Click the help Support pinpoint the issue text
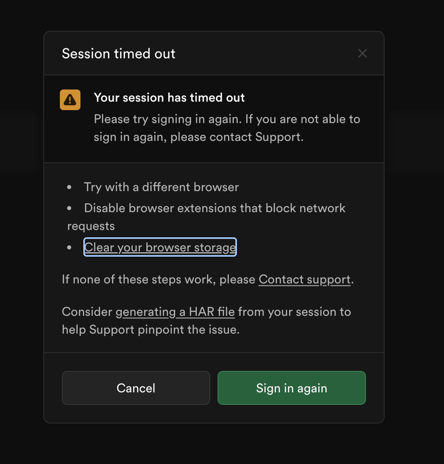 click(x=150, y=330)
